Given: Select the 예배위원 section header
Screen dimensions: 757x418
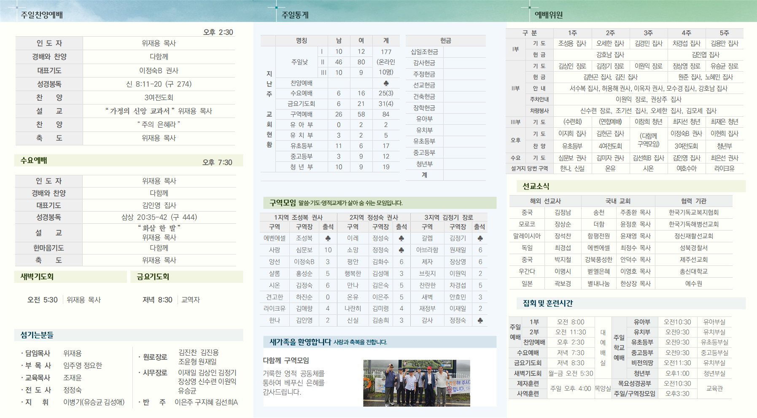Looking at the screenshot, I should point(549,15).
